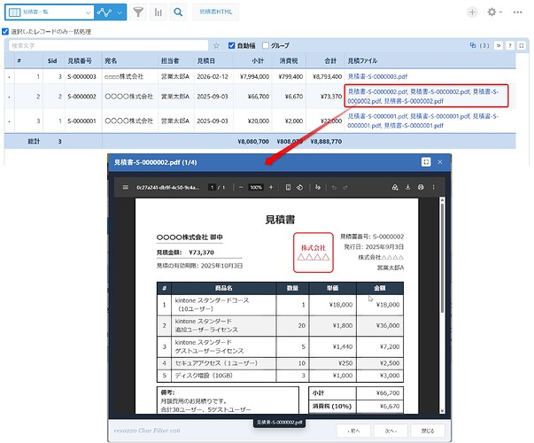Open the bar chart aggregation icon
The image size is (534, 443).
[x=158, y=12]
